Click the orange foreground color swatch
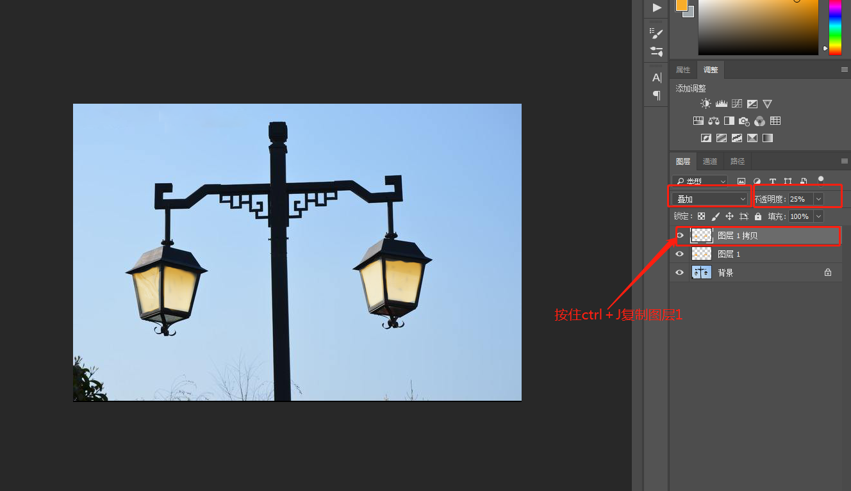851x491 pixels. [x=681, y=4]
